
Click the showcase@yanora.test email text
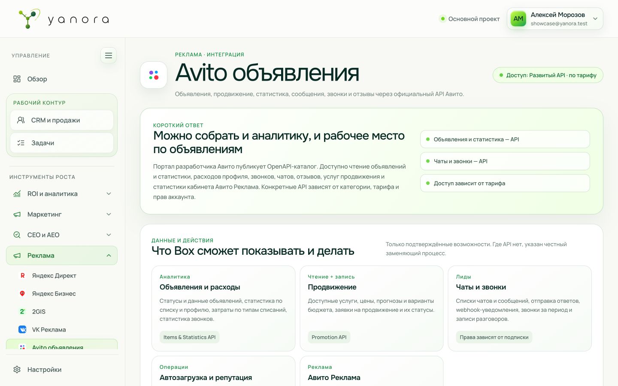click(559, 24)
